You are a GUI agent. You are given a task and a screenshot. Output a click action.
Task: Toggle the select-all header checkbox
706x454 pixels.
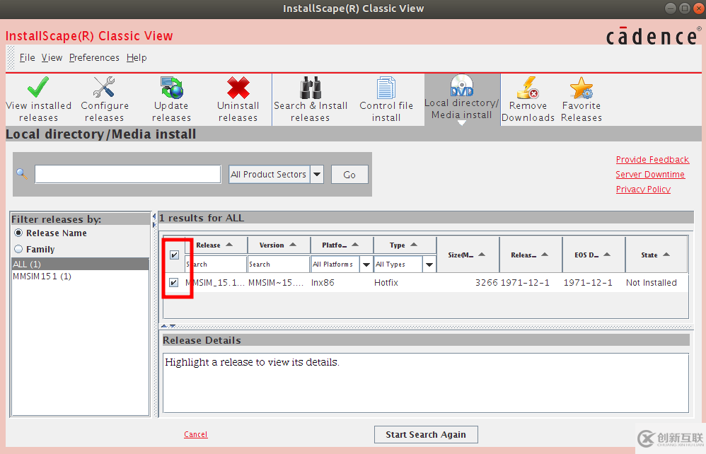(174, 255)
